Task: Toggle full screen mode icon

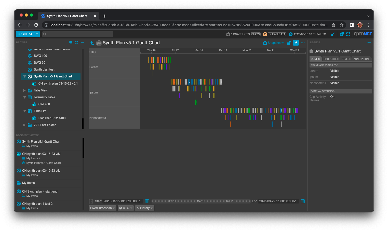Action: click(348, 34)
